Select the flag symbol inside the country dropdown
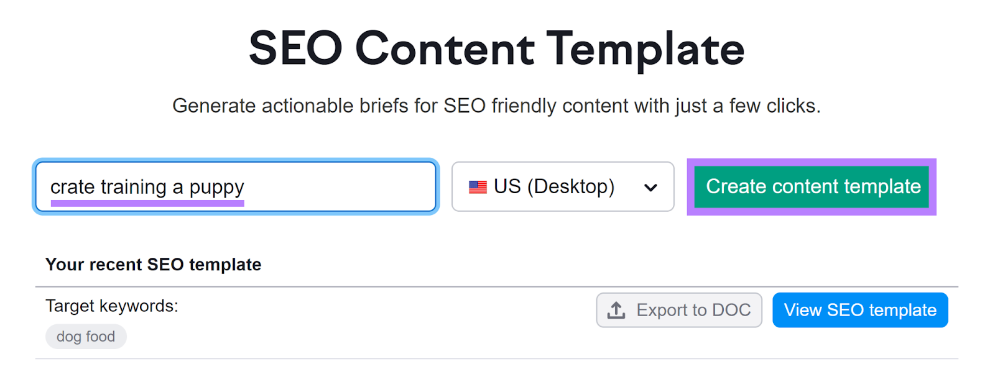The width and height of the screenshot is (995, 387). [476, 186]
